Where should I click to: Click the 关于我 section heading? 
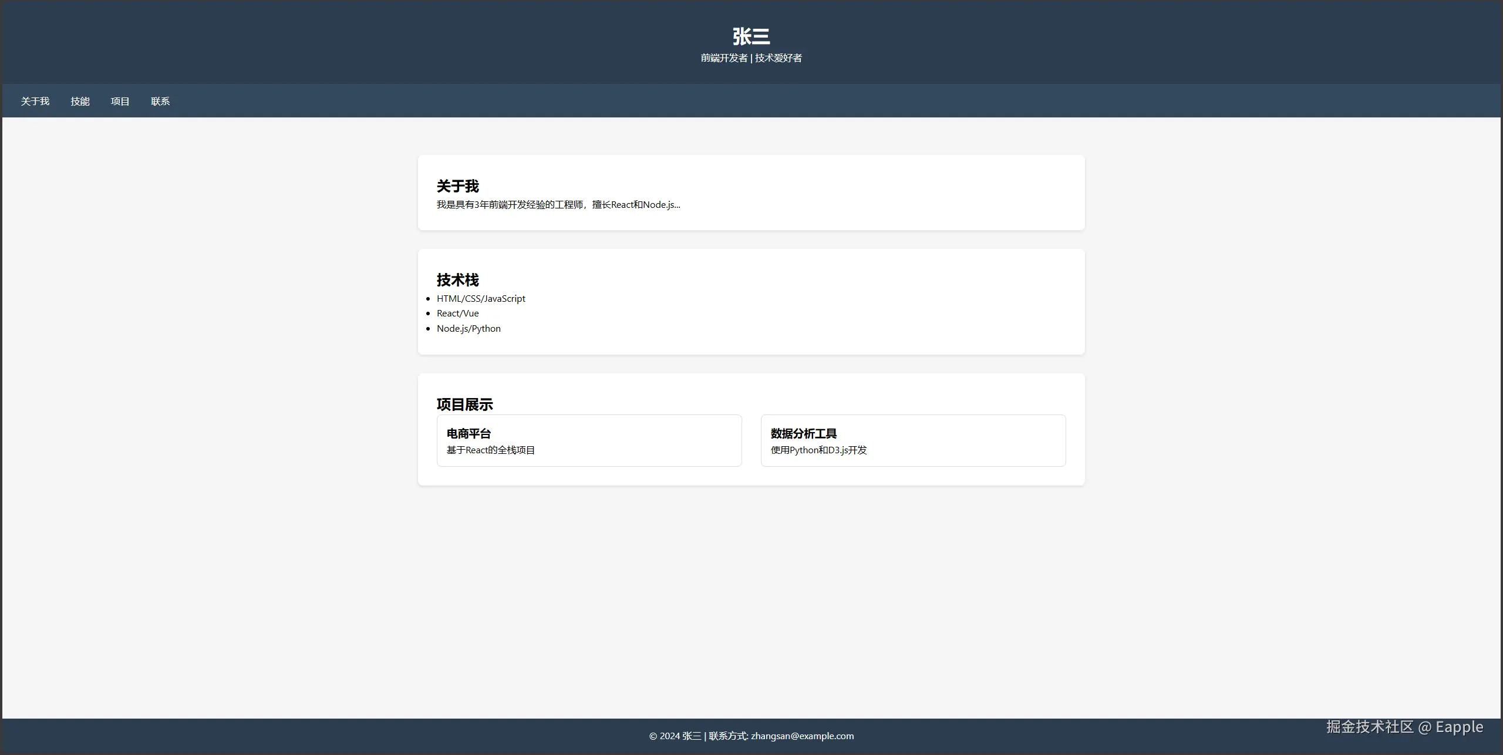pos(457,186)
